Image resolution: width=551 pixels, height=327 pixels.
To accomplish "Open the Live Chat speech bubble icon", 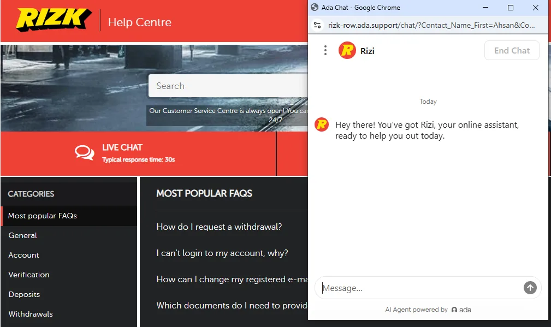I will tap(84, 153).
